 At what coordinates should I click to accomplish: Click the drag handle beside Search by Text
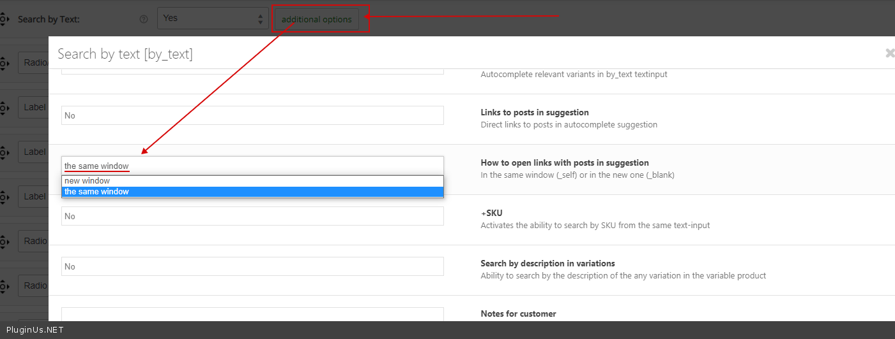click(x=4, y=19)
